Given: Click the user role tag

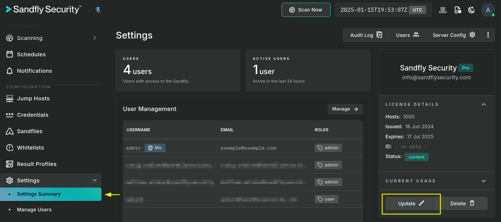Looking at the screenshot, I should (x=326, y=199).
